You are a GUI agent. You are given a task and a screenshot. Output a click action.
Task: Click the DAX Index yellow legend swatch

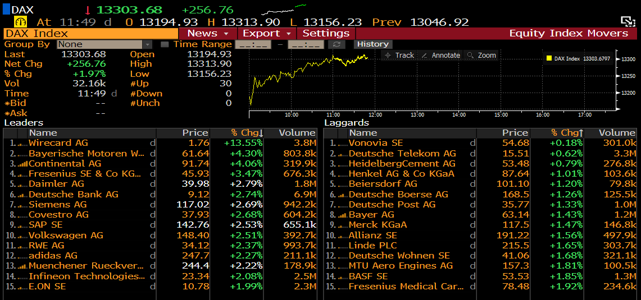[549, 59]
